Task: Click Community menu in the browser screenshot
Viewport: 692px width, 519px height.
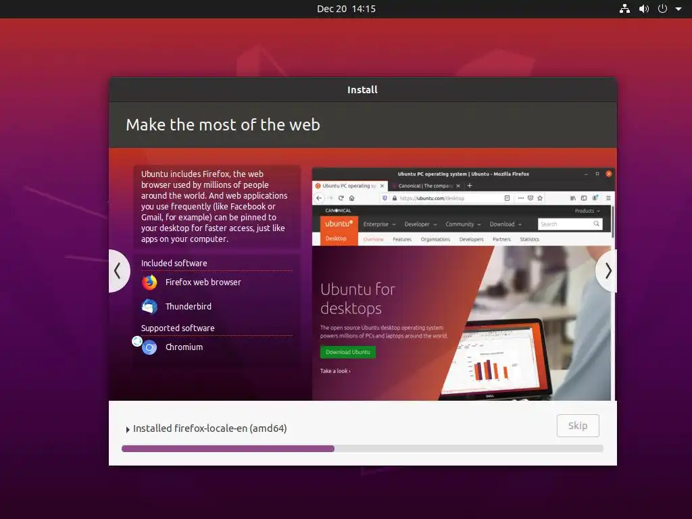Action: [x=462, y=224]
